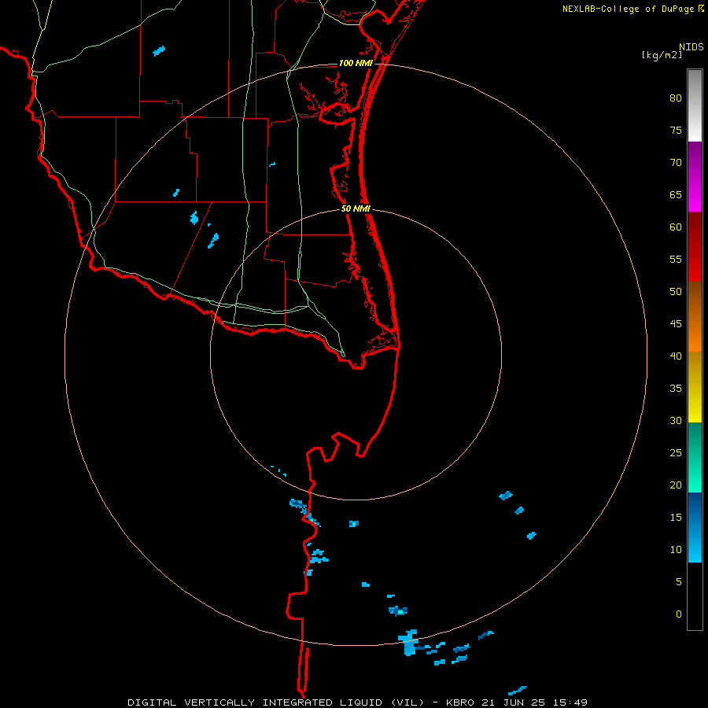Select the 30 value on the VIL scale
708x708 pixels.
click(676, 420)
